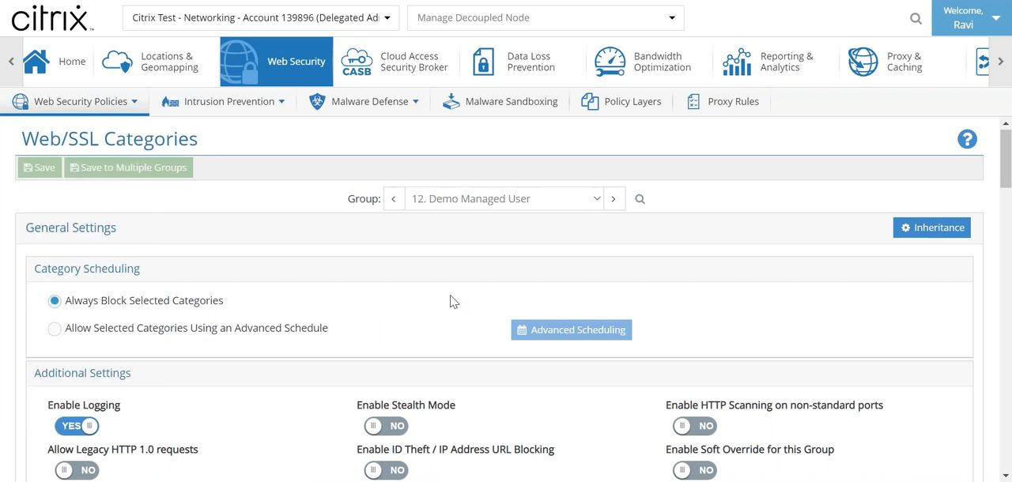Viewport: 1012px width, 482px height.
Task: Open Reporting & Analytics tab
Action: (x=769, y=62)
